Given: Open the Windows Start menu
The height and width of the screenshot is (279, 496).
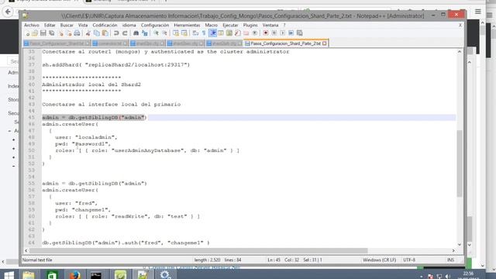Looking at the screenshot, I should (9, 274).
